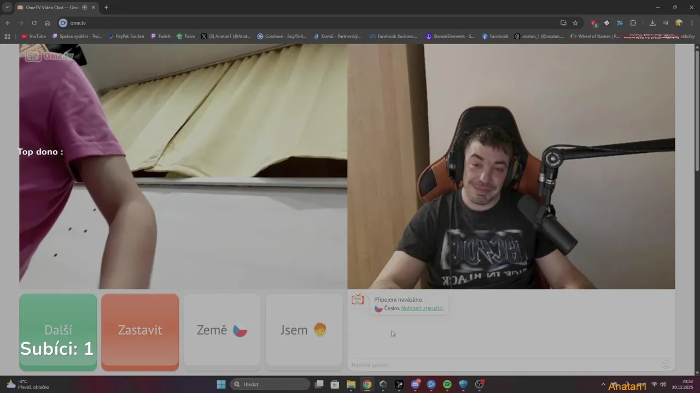700x393 pixels.
Task: Open the Twitch bookmark
Action: [161, 37]
